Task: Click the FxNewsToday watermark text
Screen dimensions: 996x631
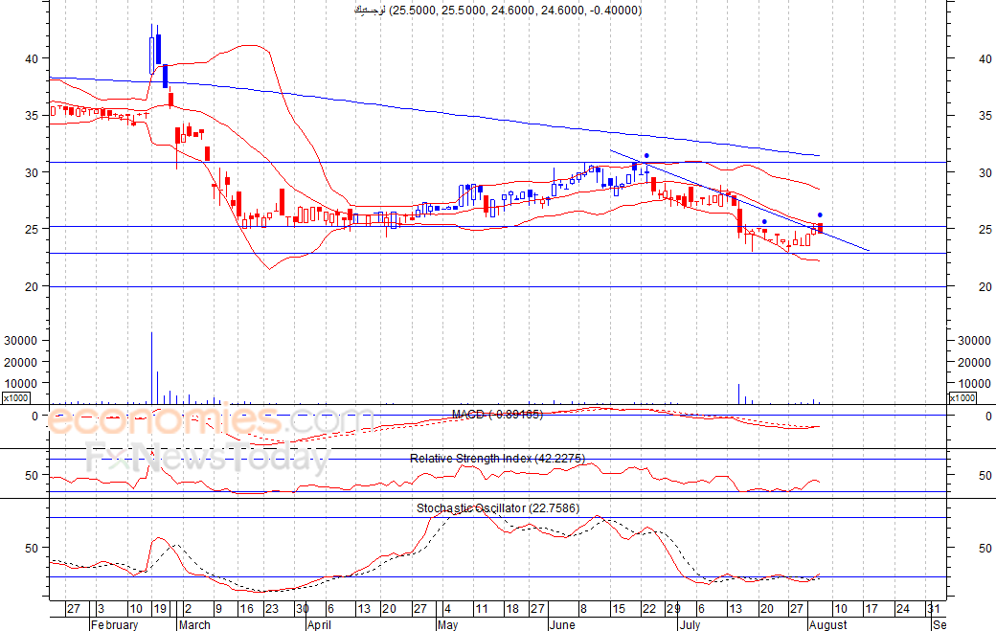Action: coord(207,459)
